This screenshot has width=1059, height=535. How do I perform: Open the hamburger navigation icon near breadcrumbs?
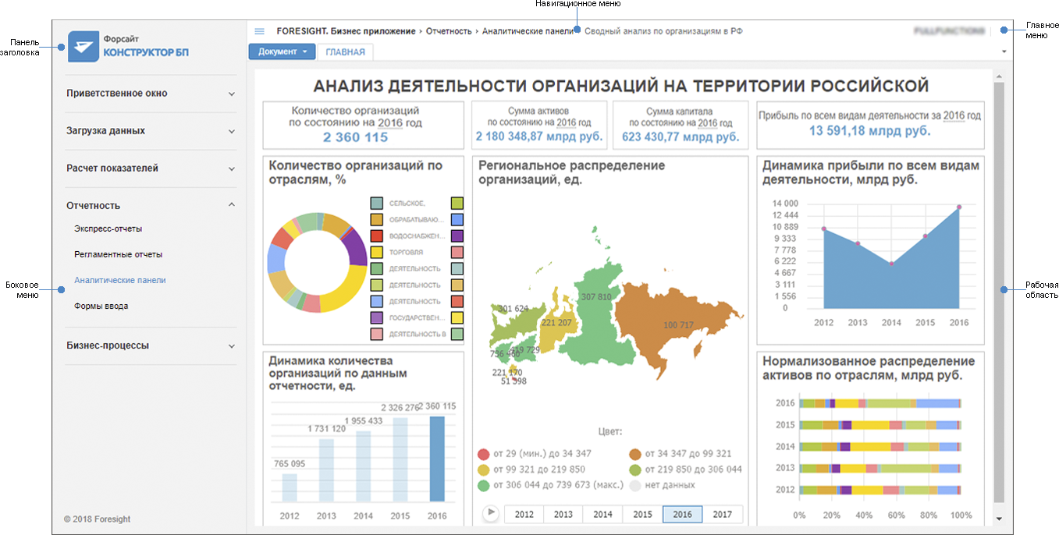(x=259, y=32)
